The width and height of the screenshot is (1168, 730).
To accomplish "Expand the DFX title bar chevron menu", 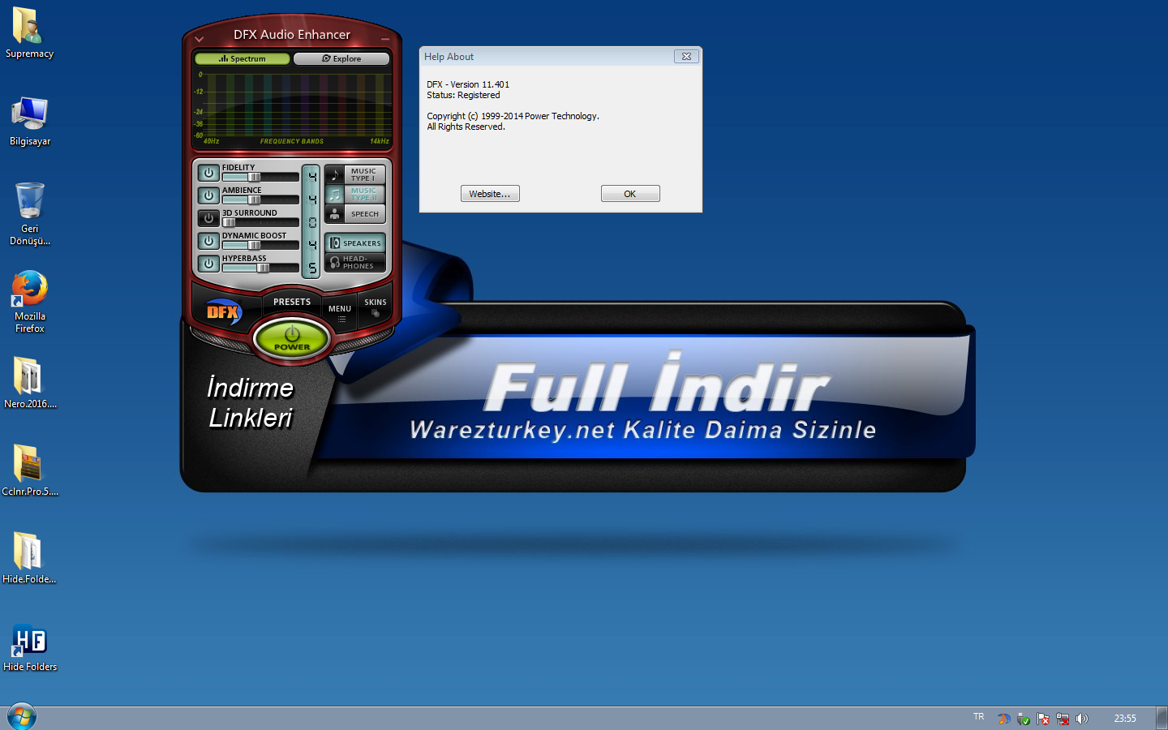I will 200,38.
